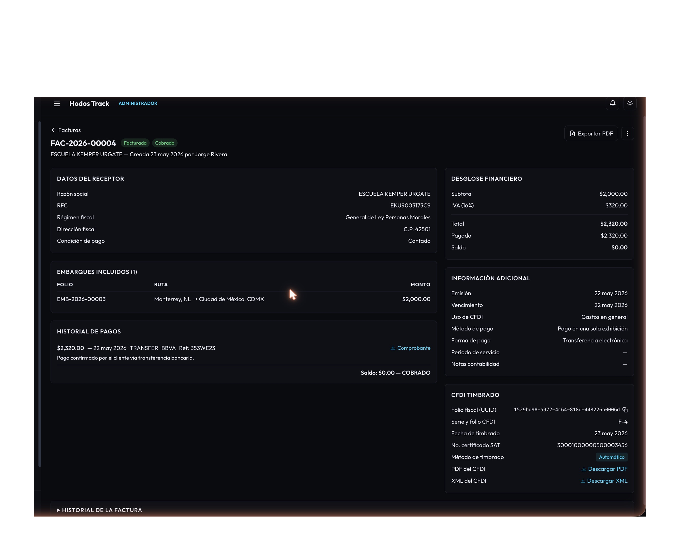Click the Saldo: $0.00 — COBRADO summary
Screen dimensions: 680x538
(x=395, y=373)
